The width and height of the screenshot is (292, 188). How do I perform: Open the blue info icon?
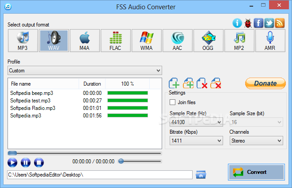pyautogui.click(x=237, y=23)
